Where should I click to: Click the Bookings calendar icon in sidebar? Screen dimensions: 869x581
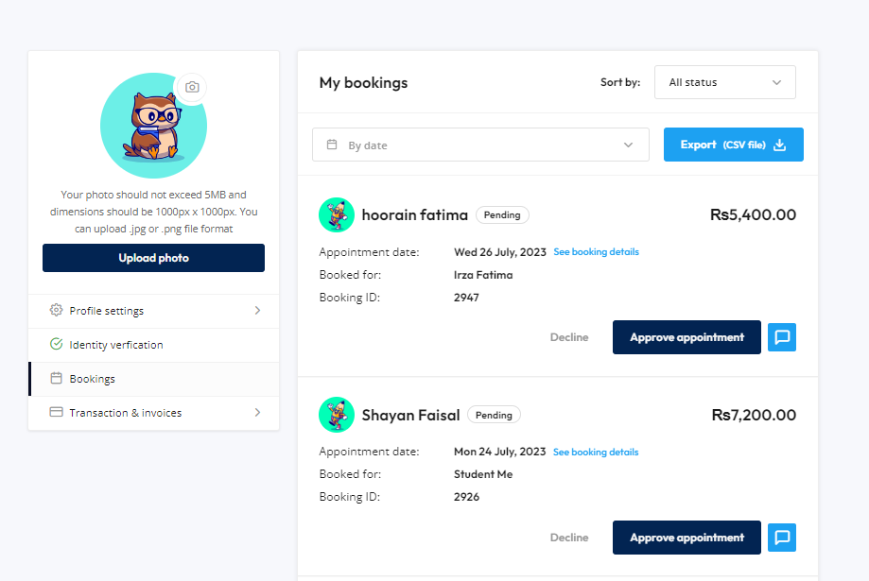[56, 378]
